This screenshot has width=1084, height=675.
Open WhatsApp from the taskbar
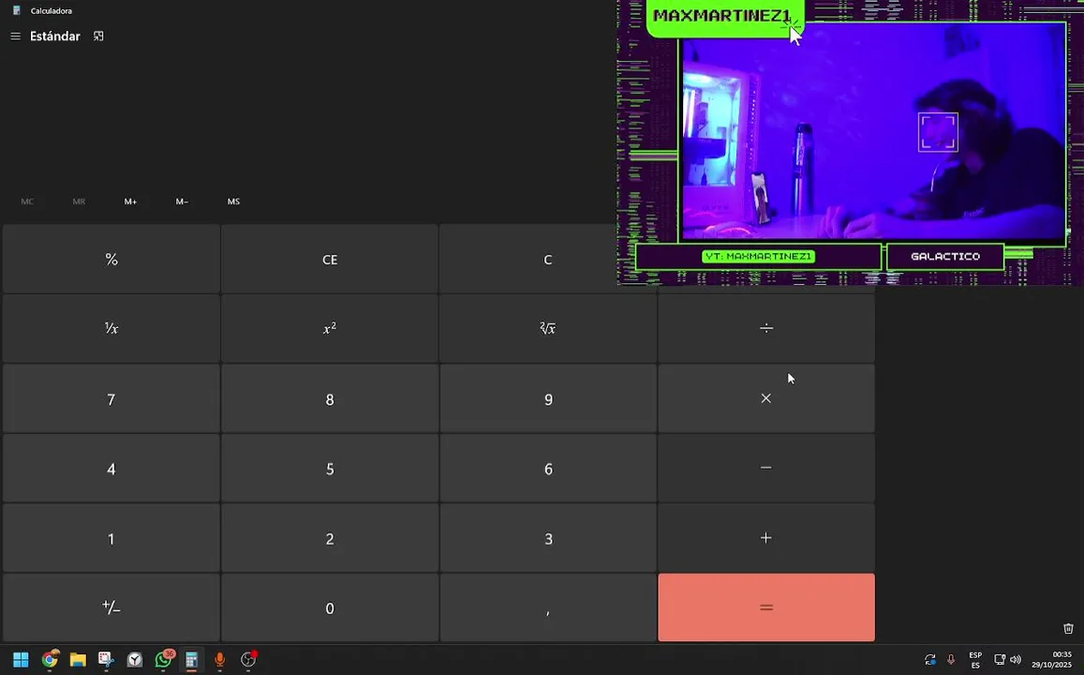pos(164,659)
